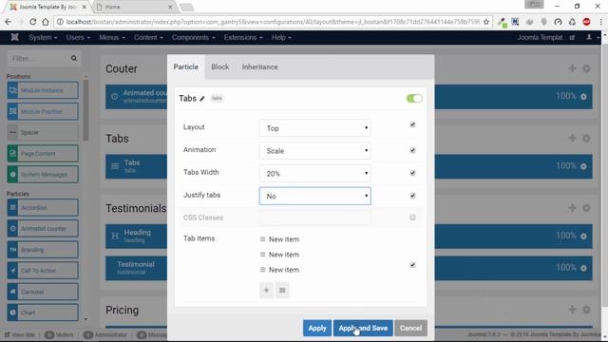Open the settings gear on Testimonial particle row

click(583, 268)
